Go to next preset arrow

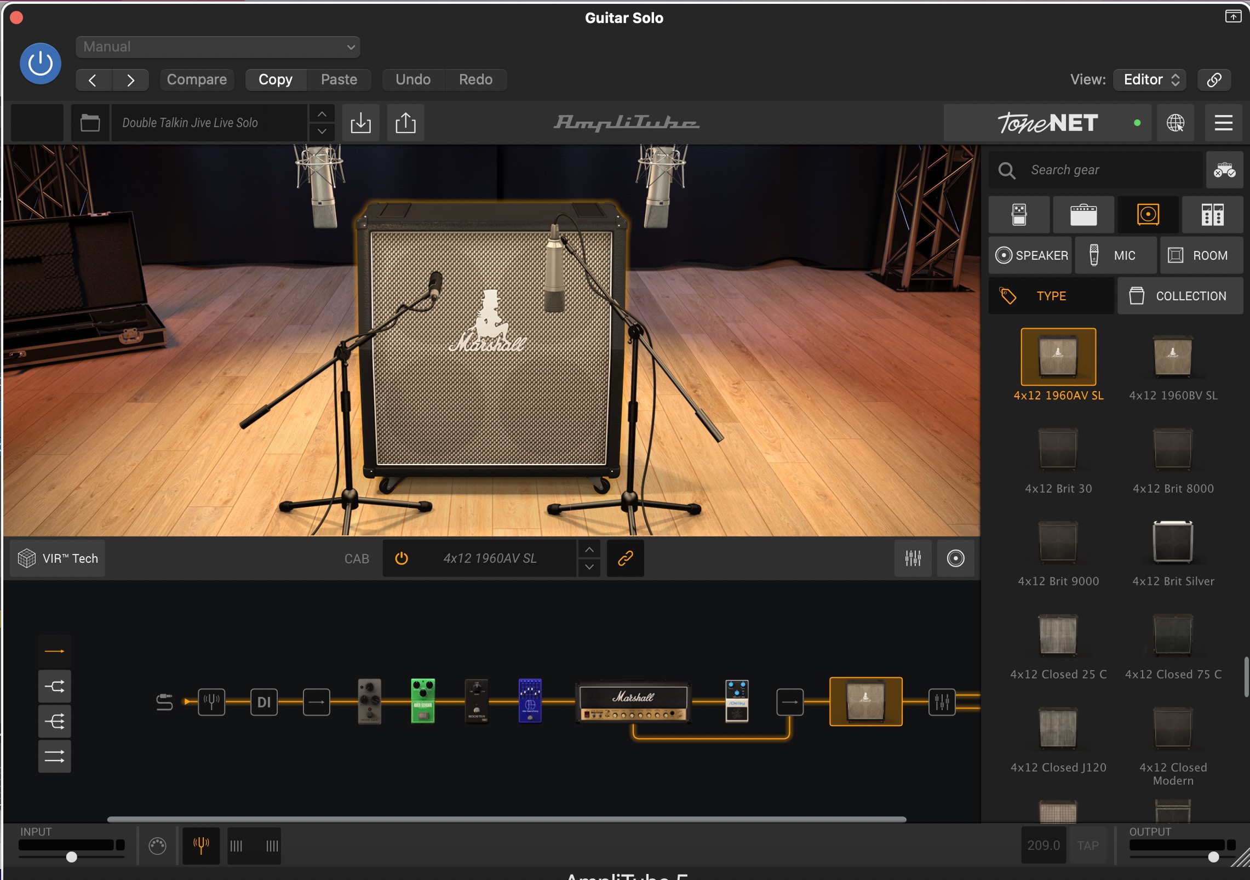(x=130, y=80)
